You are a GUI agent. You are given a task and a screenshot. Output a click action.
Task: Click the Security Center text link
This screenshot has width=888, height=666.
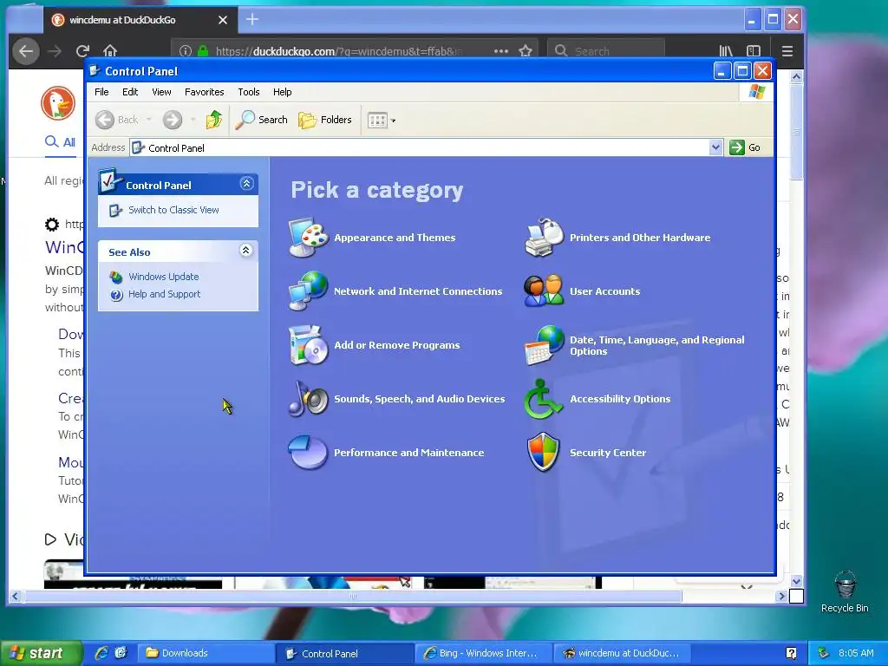coord(608,453)
